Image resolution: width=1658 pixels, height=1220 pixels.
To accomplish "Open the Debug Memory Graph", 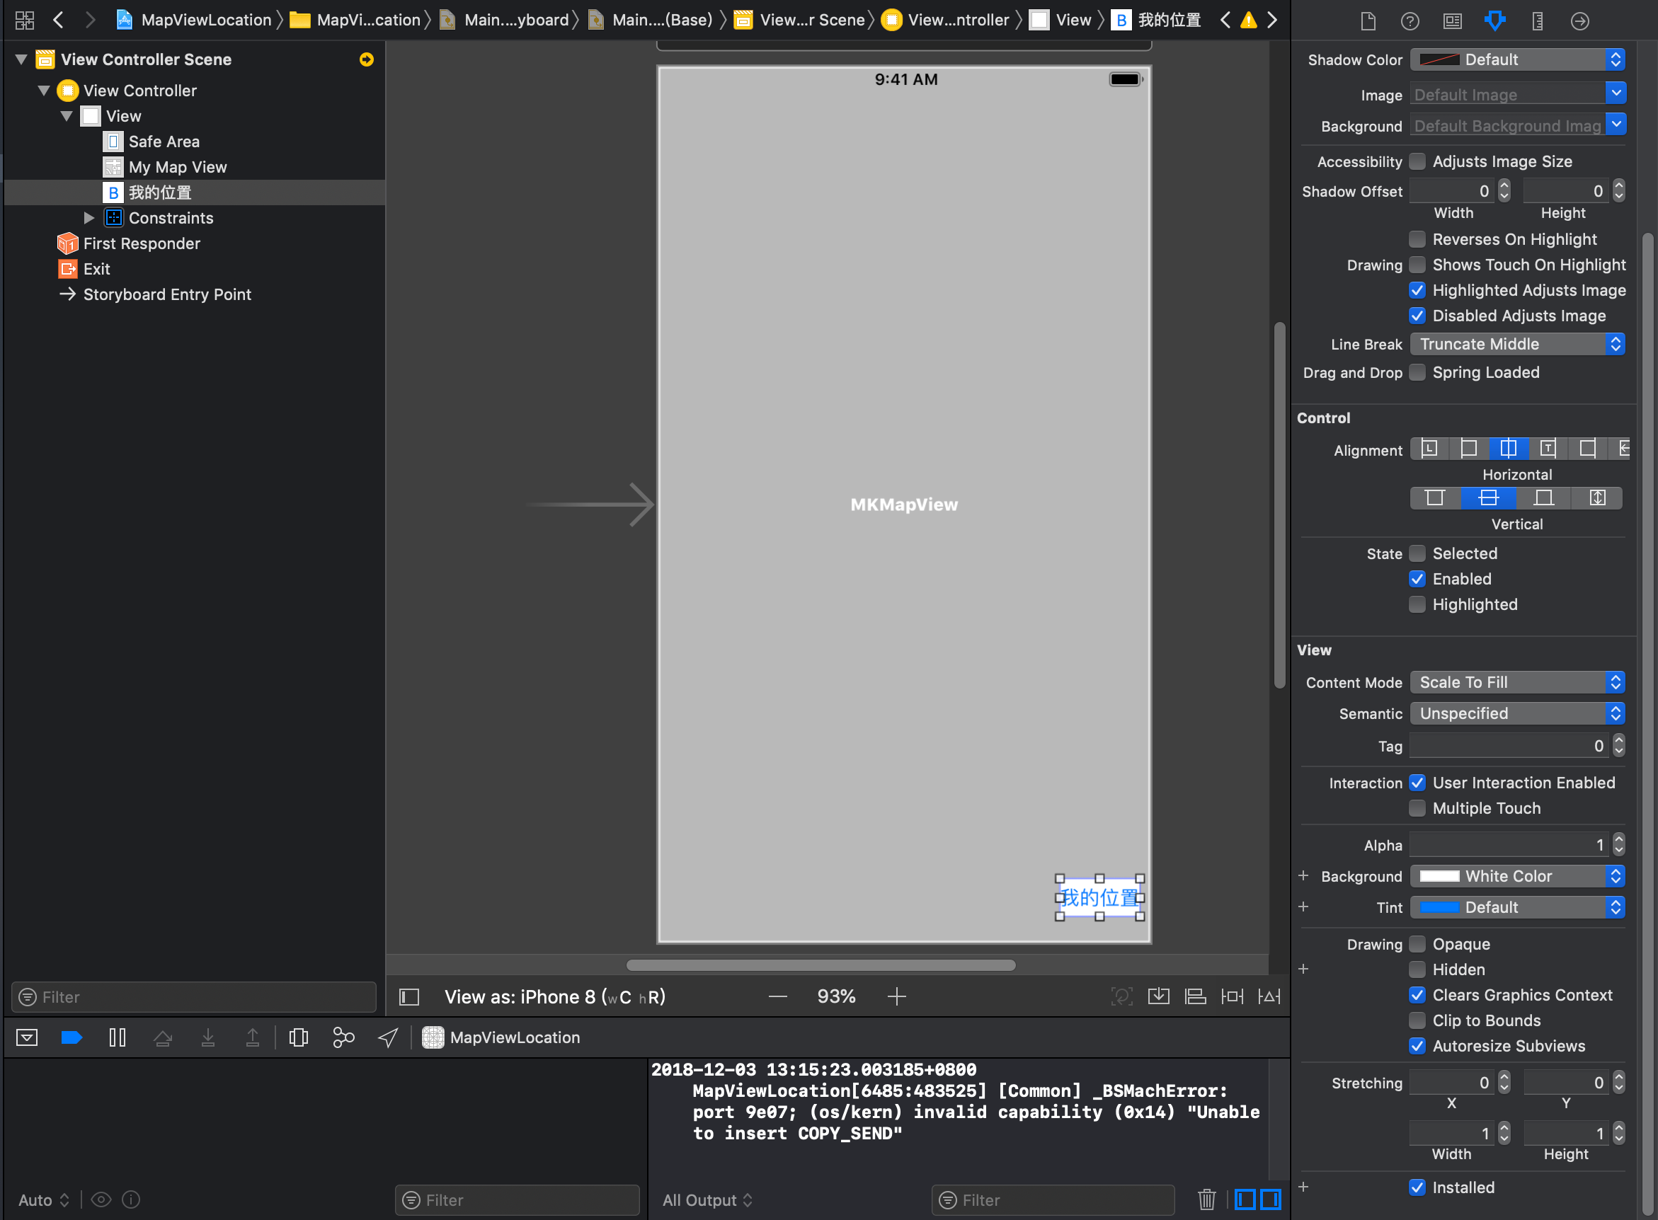I will (x=343, y=1037).
